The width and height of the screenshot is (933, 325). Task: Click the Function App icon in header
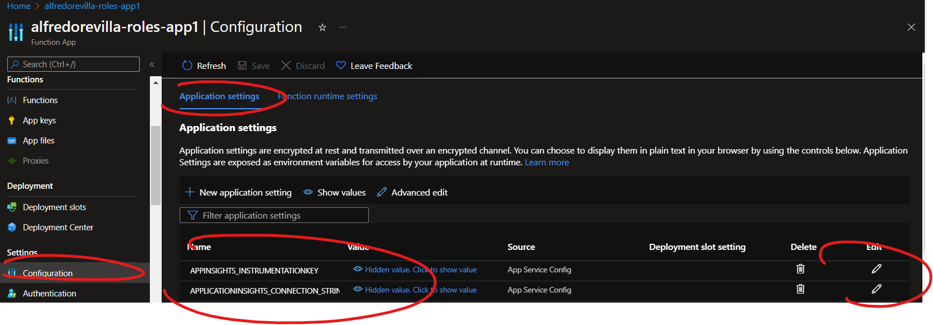tap(16, 32)
